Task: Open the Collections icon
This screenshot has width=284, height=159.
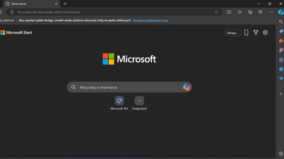Action: (250, 12)
